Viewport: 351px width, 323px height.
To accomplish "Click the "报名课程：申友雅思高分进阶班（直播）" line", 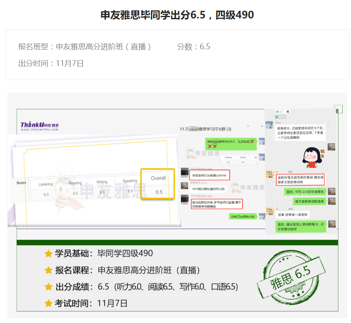I will [122, 270].
